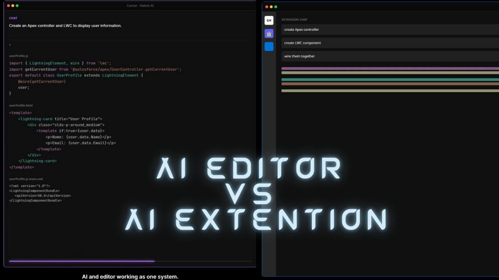Screen dimensions: 499x280
Task: Click the '<?xml version="1.0"?>' line
Action: (x=30, y=186)
